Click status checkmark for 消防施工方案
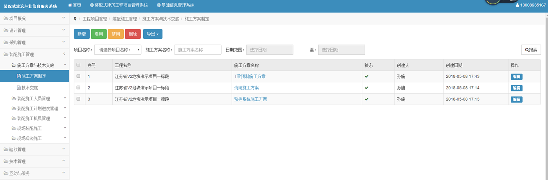Screen dimensions: 548x180 point(367,87)
